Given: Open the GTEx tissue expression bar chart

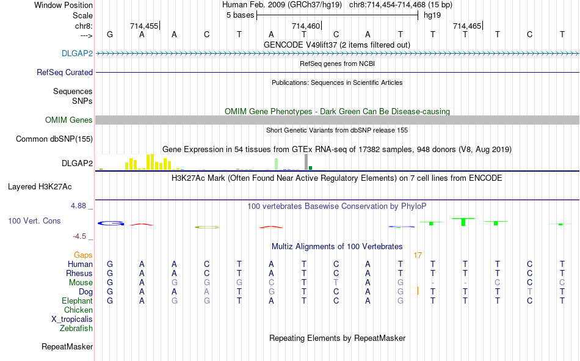Looking at the screenshot, I should tap(211, 162).
